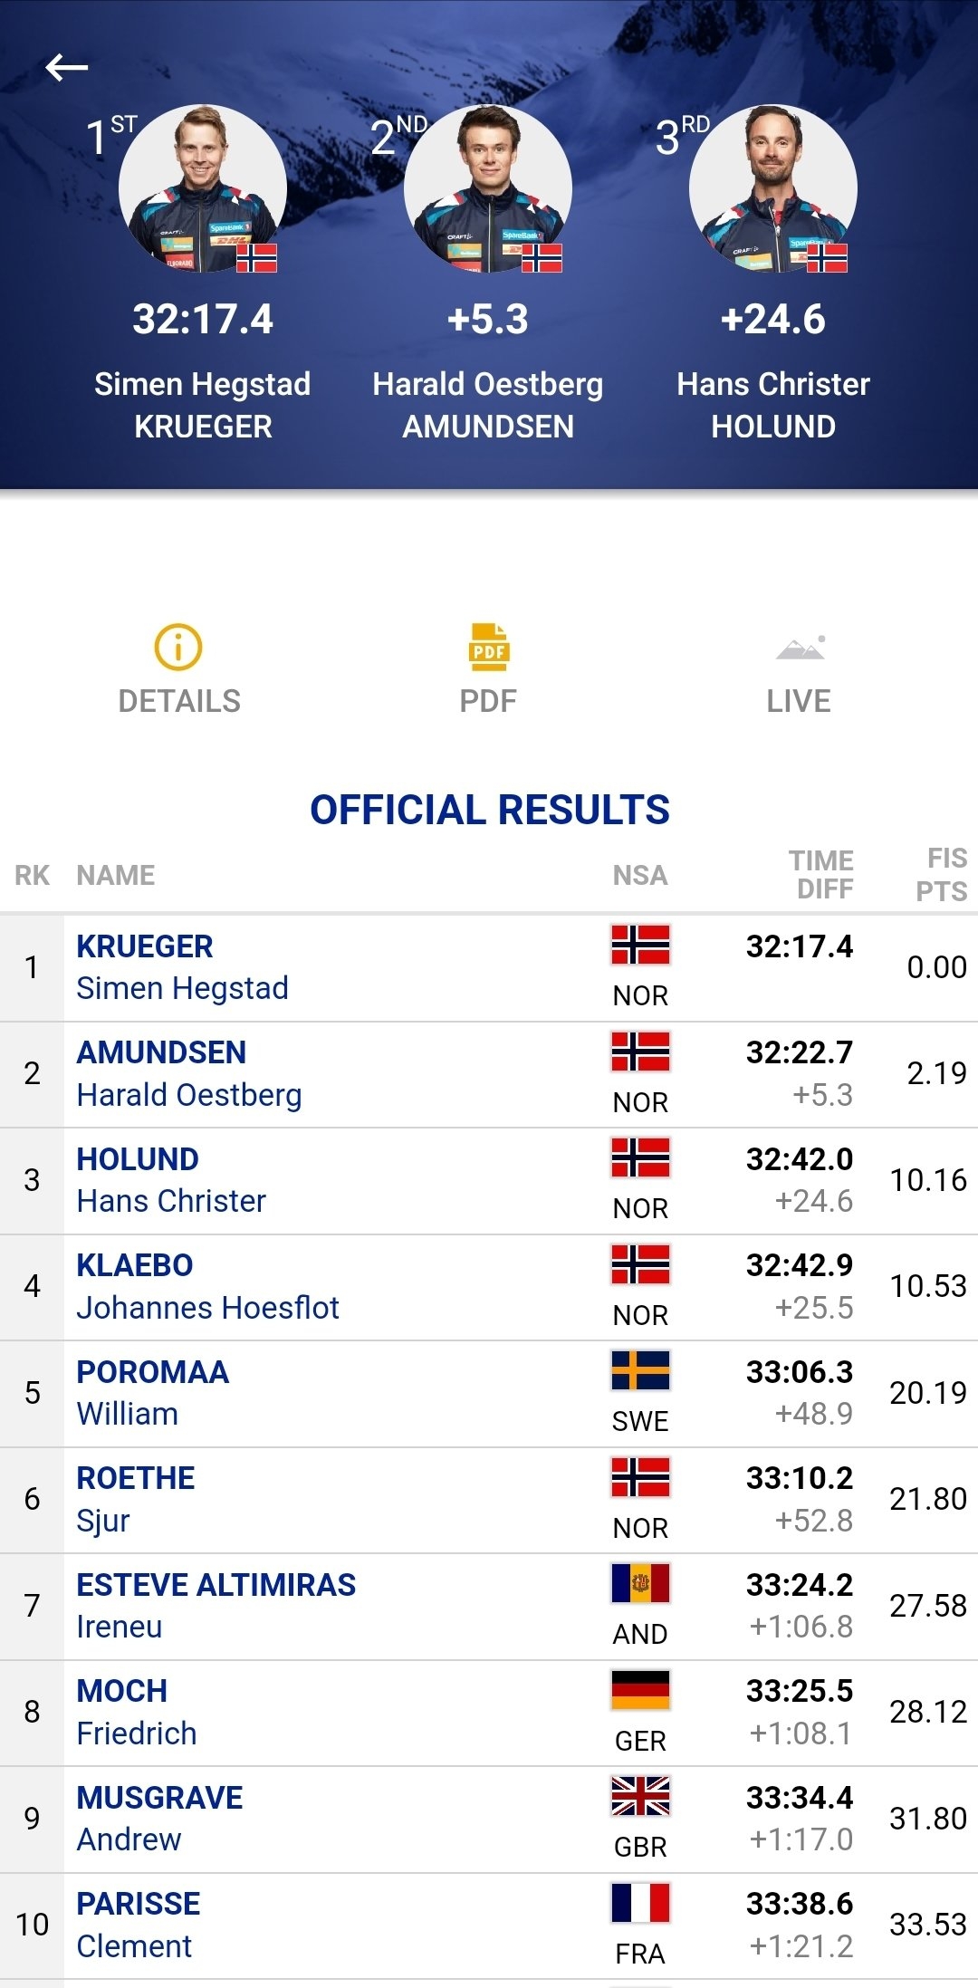978x1988 pixels.
Task: Click the French flag for Parisse
Action: pyautogui.click(x=640, y=1902)
